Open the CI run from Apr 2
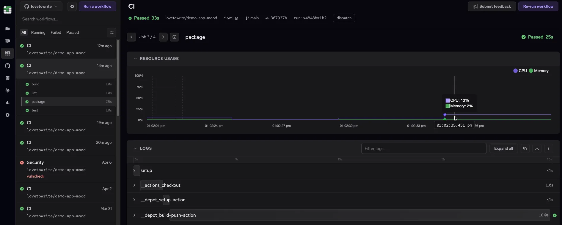This screenshot has height=225, width=562. coord(66,192)
